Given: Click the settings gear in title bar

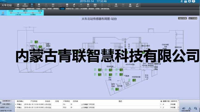Looking at the screenshot, I should (190, 1).
